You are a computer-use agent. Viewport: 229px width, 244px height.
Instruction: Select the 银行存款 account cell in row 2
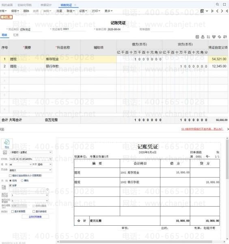[x=63, y=66]
